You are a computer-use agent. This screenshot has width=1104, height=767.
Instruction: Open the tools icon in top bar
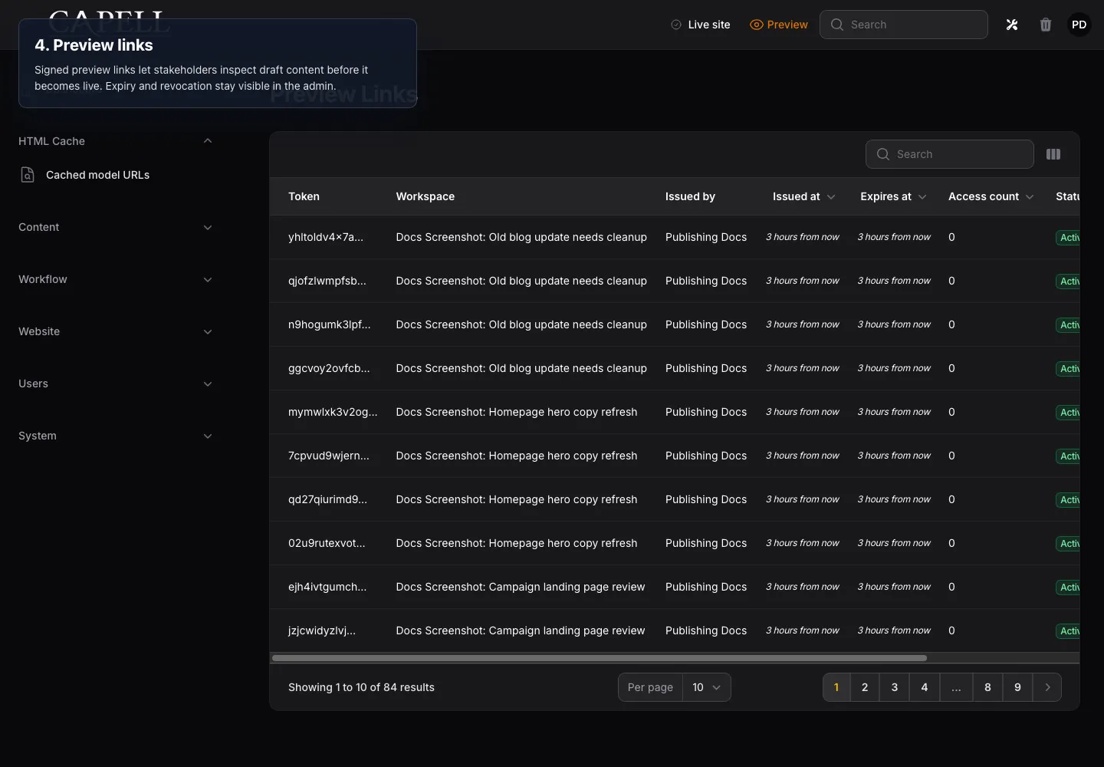click(1012, 25)
